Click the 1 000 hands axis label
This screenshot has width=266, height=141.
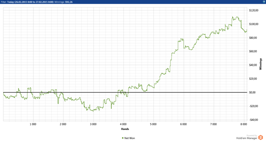click(33, 124)
